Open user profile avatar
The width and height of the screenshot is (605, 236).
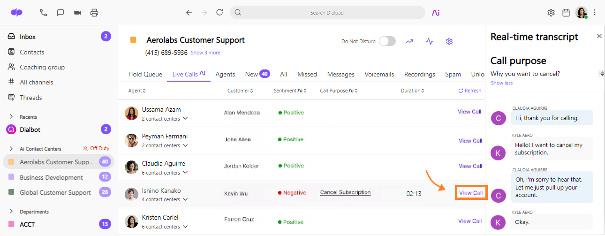[582, 13]
